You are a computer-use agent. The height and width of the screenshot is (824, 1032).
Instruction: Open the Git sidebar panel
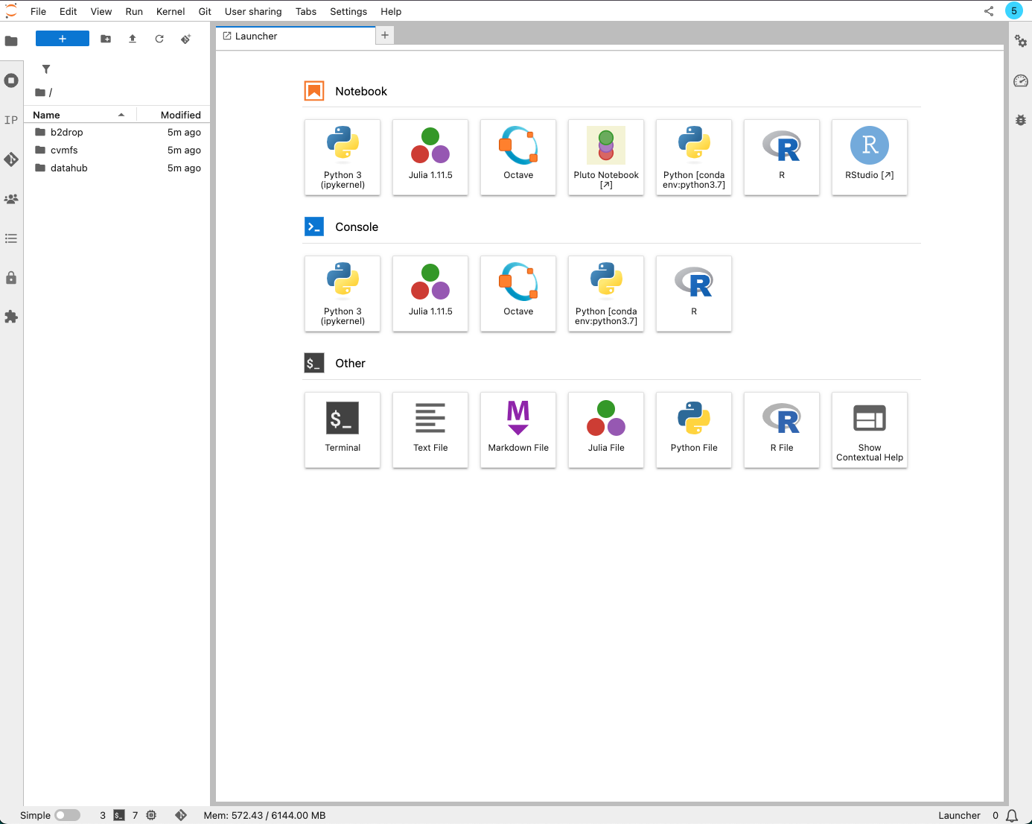(x=11, y=159)
